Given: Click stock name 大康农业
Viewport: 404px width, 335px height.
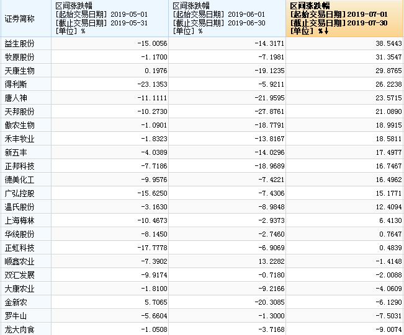Looking at the screenshot, I should [20, 289].
